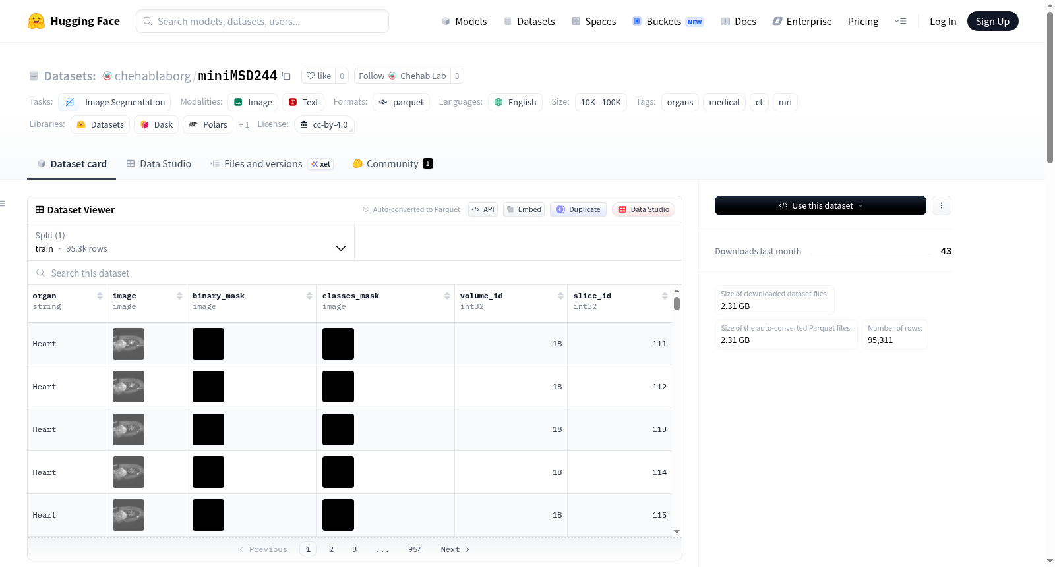Sort the binary_mask column
The image size is (1055, 567).
(309, 296)
